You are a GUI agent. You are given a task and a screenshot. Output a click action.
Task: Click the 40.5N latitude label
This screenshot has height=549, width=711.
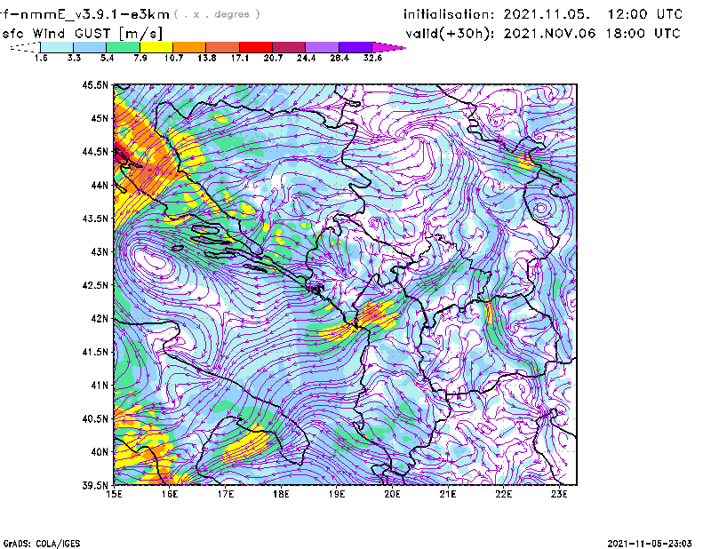95,419
